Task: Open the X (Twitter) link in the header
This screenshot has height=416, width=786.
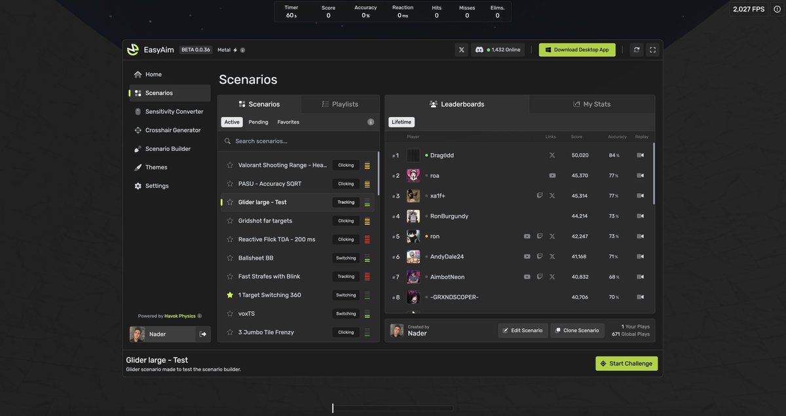Action: click(462, 50)
